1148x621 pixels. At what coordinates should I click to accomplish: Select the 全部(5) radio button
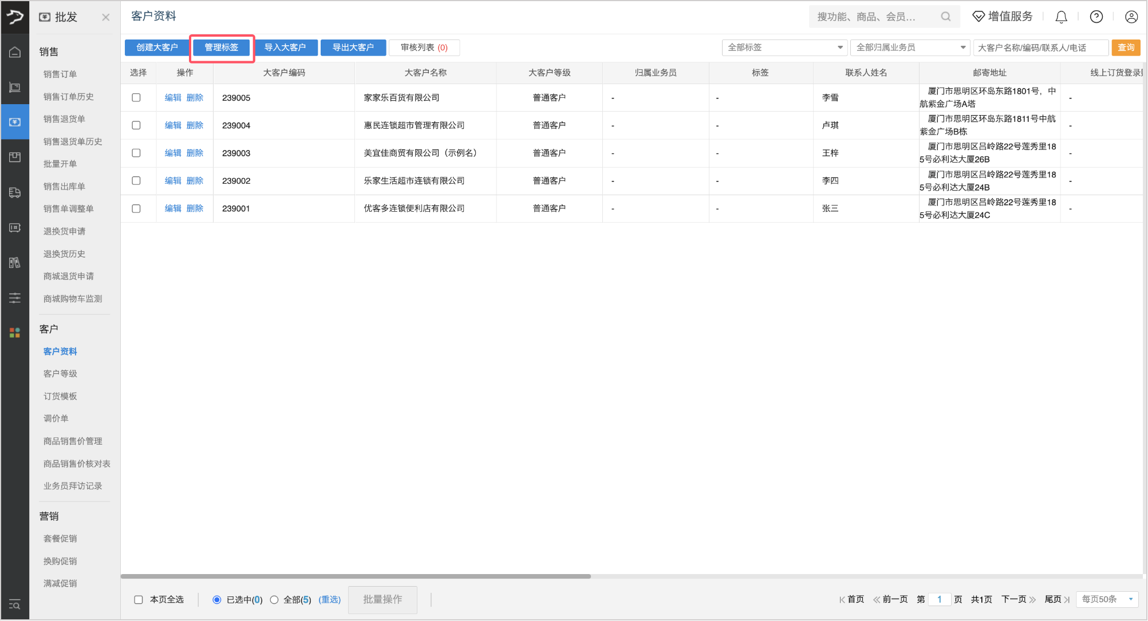275,599
